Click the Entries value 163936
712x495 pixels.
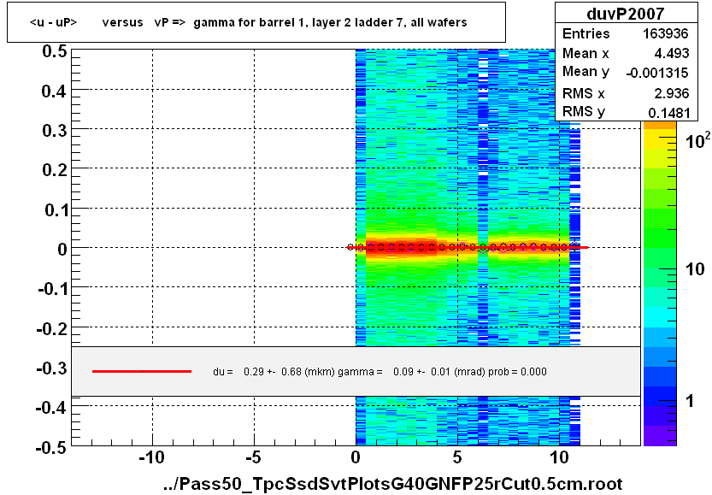point(665,33)
